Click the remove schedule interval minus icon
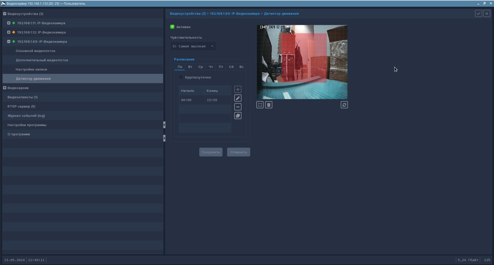 click(238, 107)
